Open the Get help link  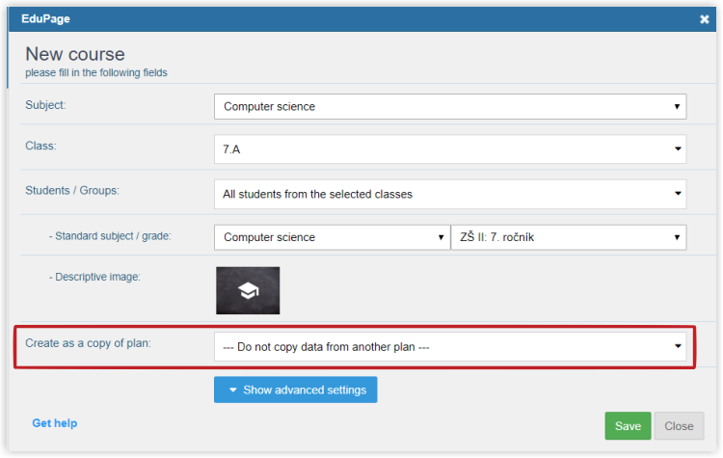pos(54,423)
